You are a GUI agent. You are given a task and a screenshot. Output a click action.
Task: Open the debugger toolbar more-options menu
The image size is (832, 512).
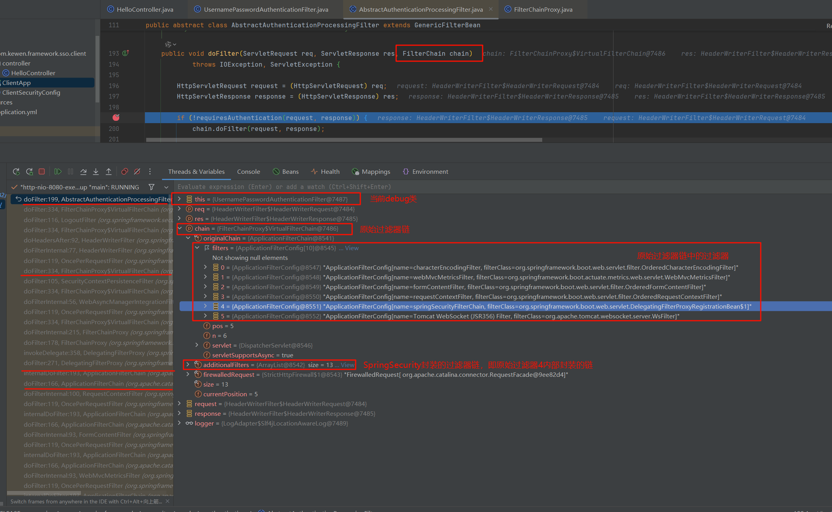click(150, 171)
